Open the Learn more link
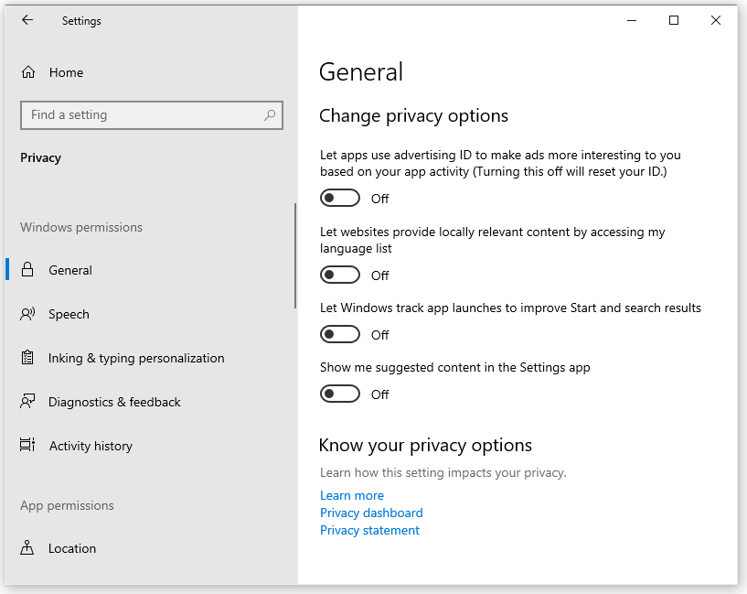 pyautogui.click(x=352, y=495)
